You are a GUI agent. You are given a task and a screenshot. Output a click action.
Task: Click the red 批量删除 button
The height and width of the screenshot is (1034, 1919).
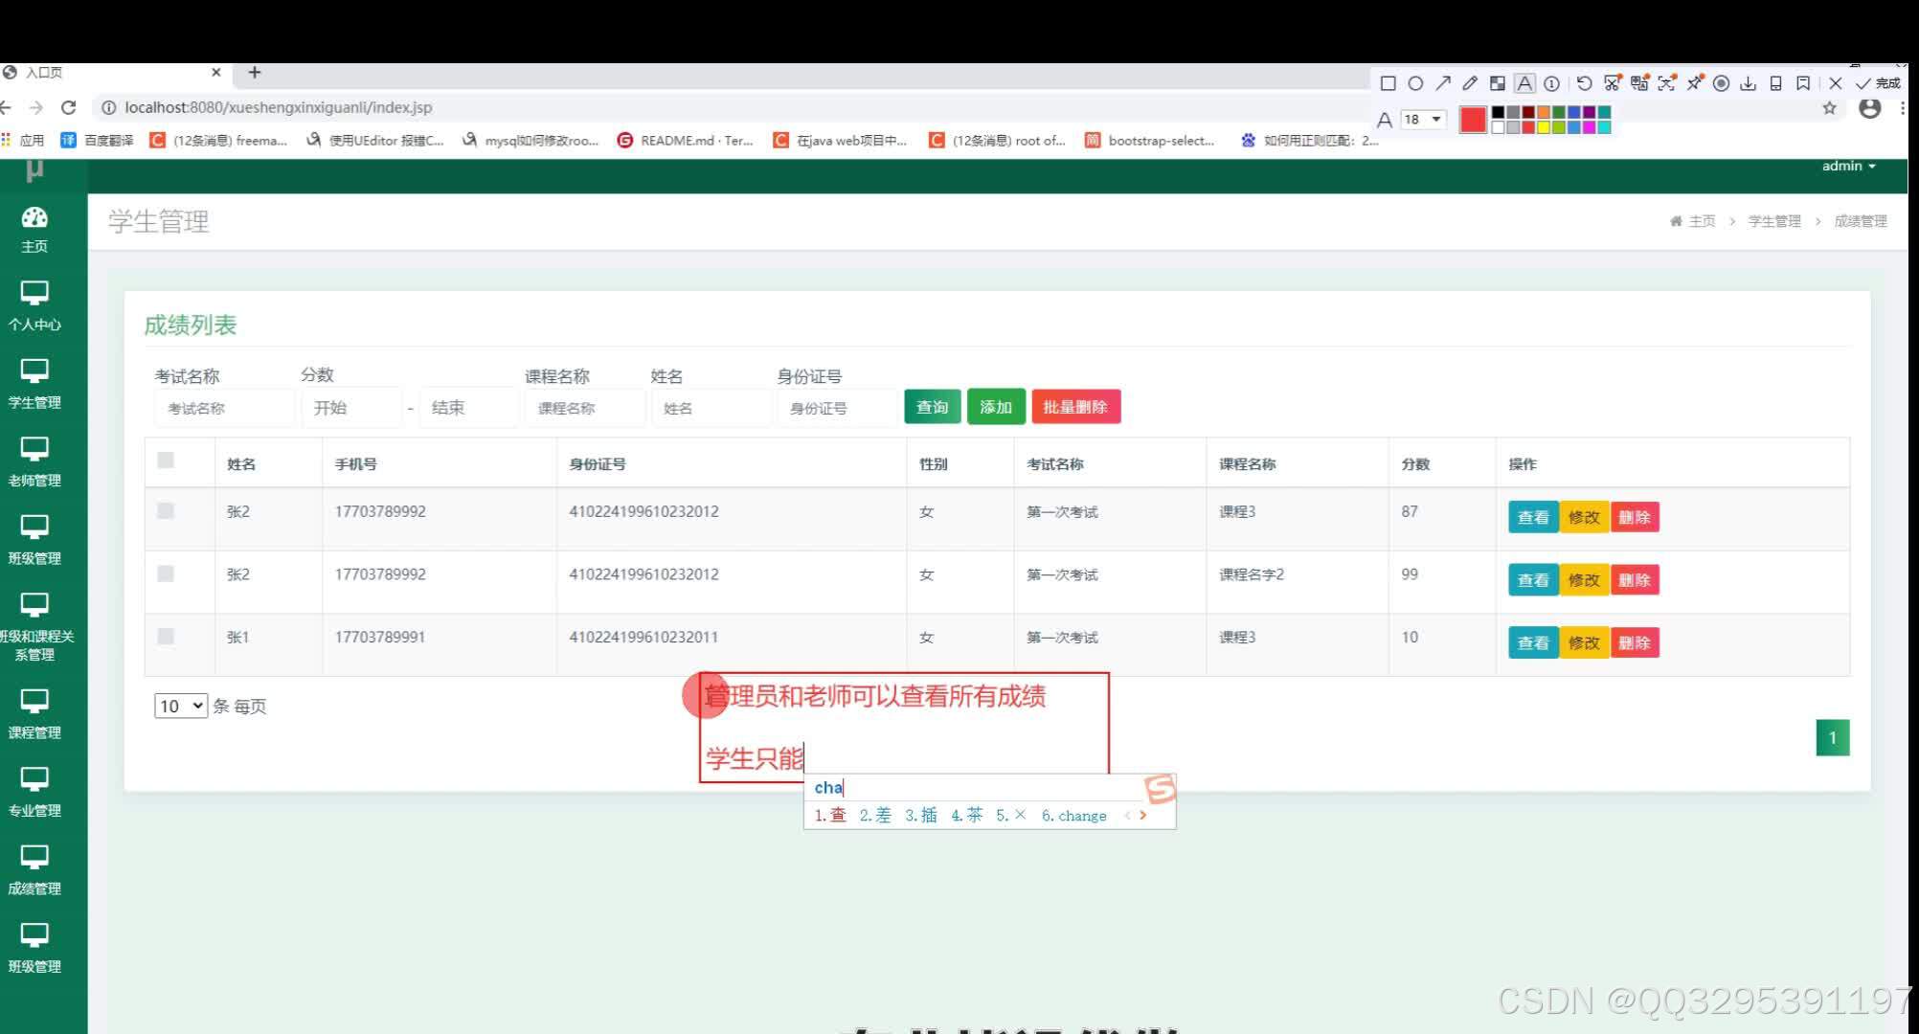1075,407
